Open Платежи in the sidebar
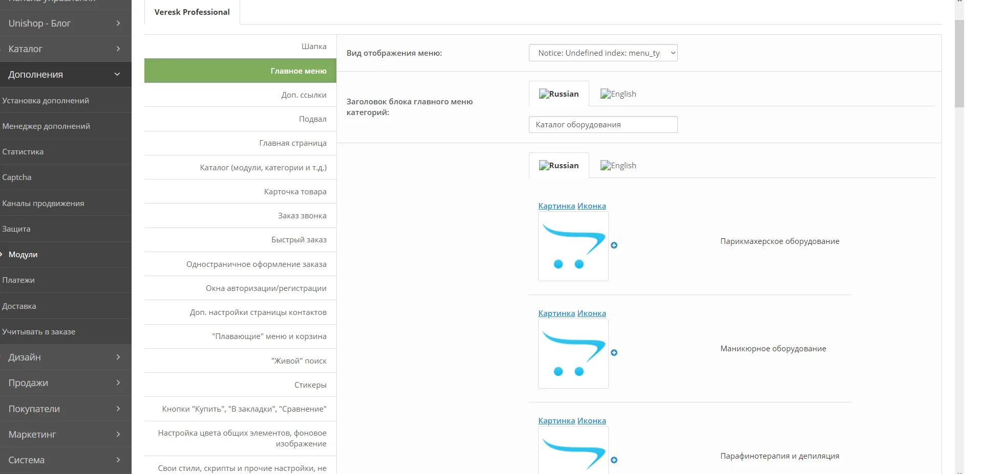This screenshot has height=474, width=983. [x=66, y=280]
